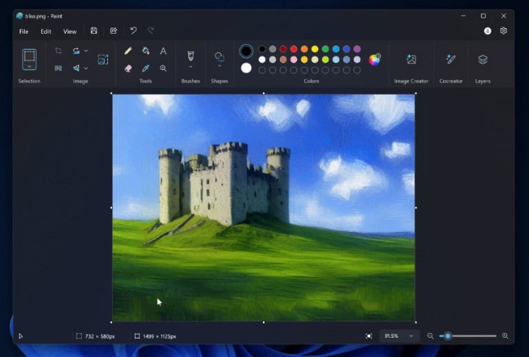Select the rectangular Selection tool

click(x=30, y=56)
